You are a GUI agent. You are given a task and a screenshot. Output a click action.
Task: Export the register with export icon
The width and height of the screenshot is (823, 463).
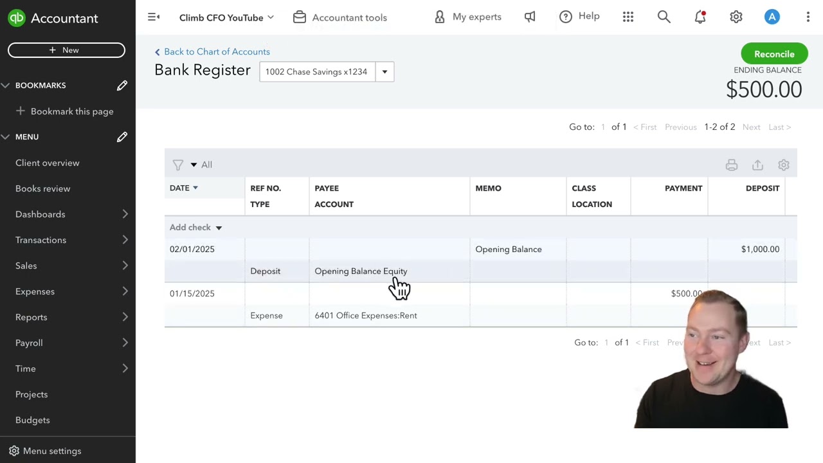(757, 165)
